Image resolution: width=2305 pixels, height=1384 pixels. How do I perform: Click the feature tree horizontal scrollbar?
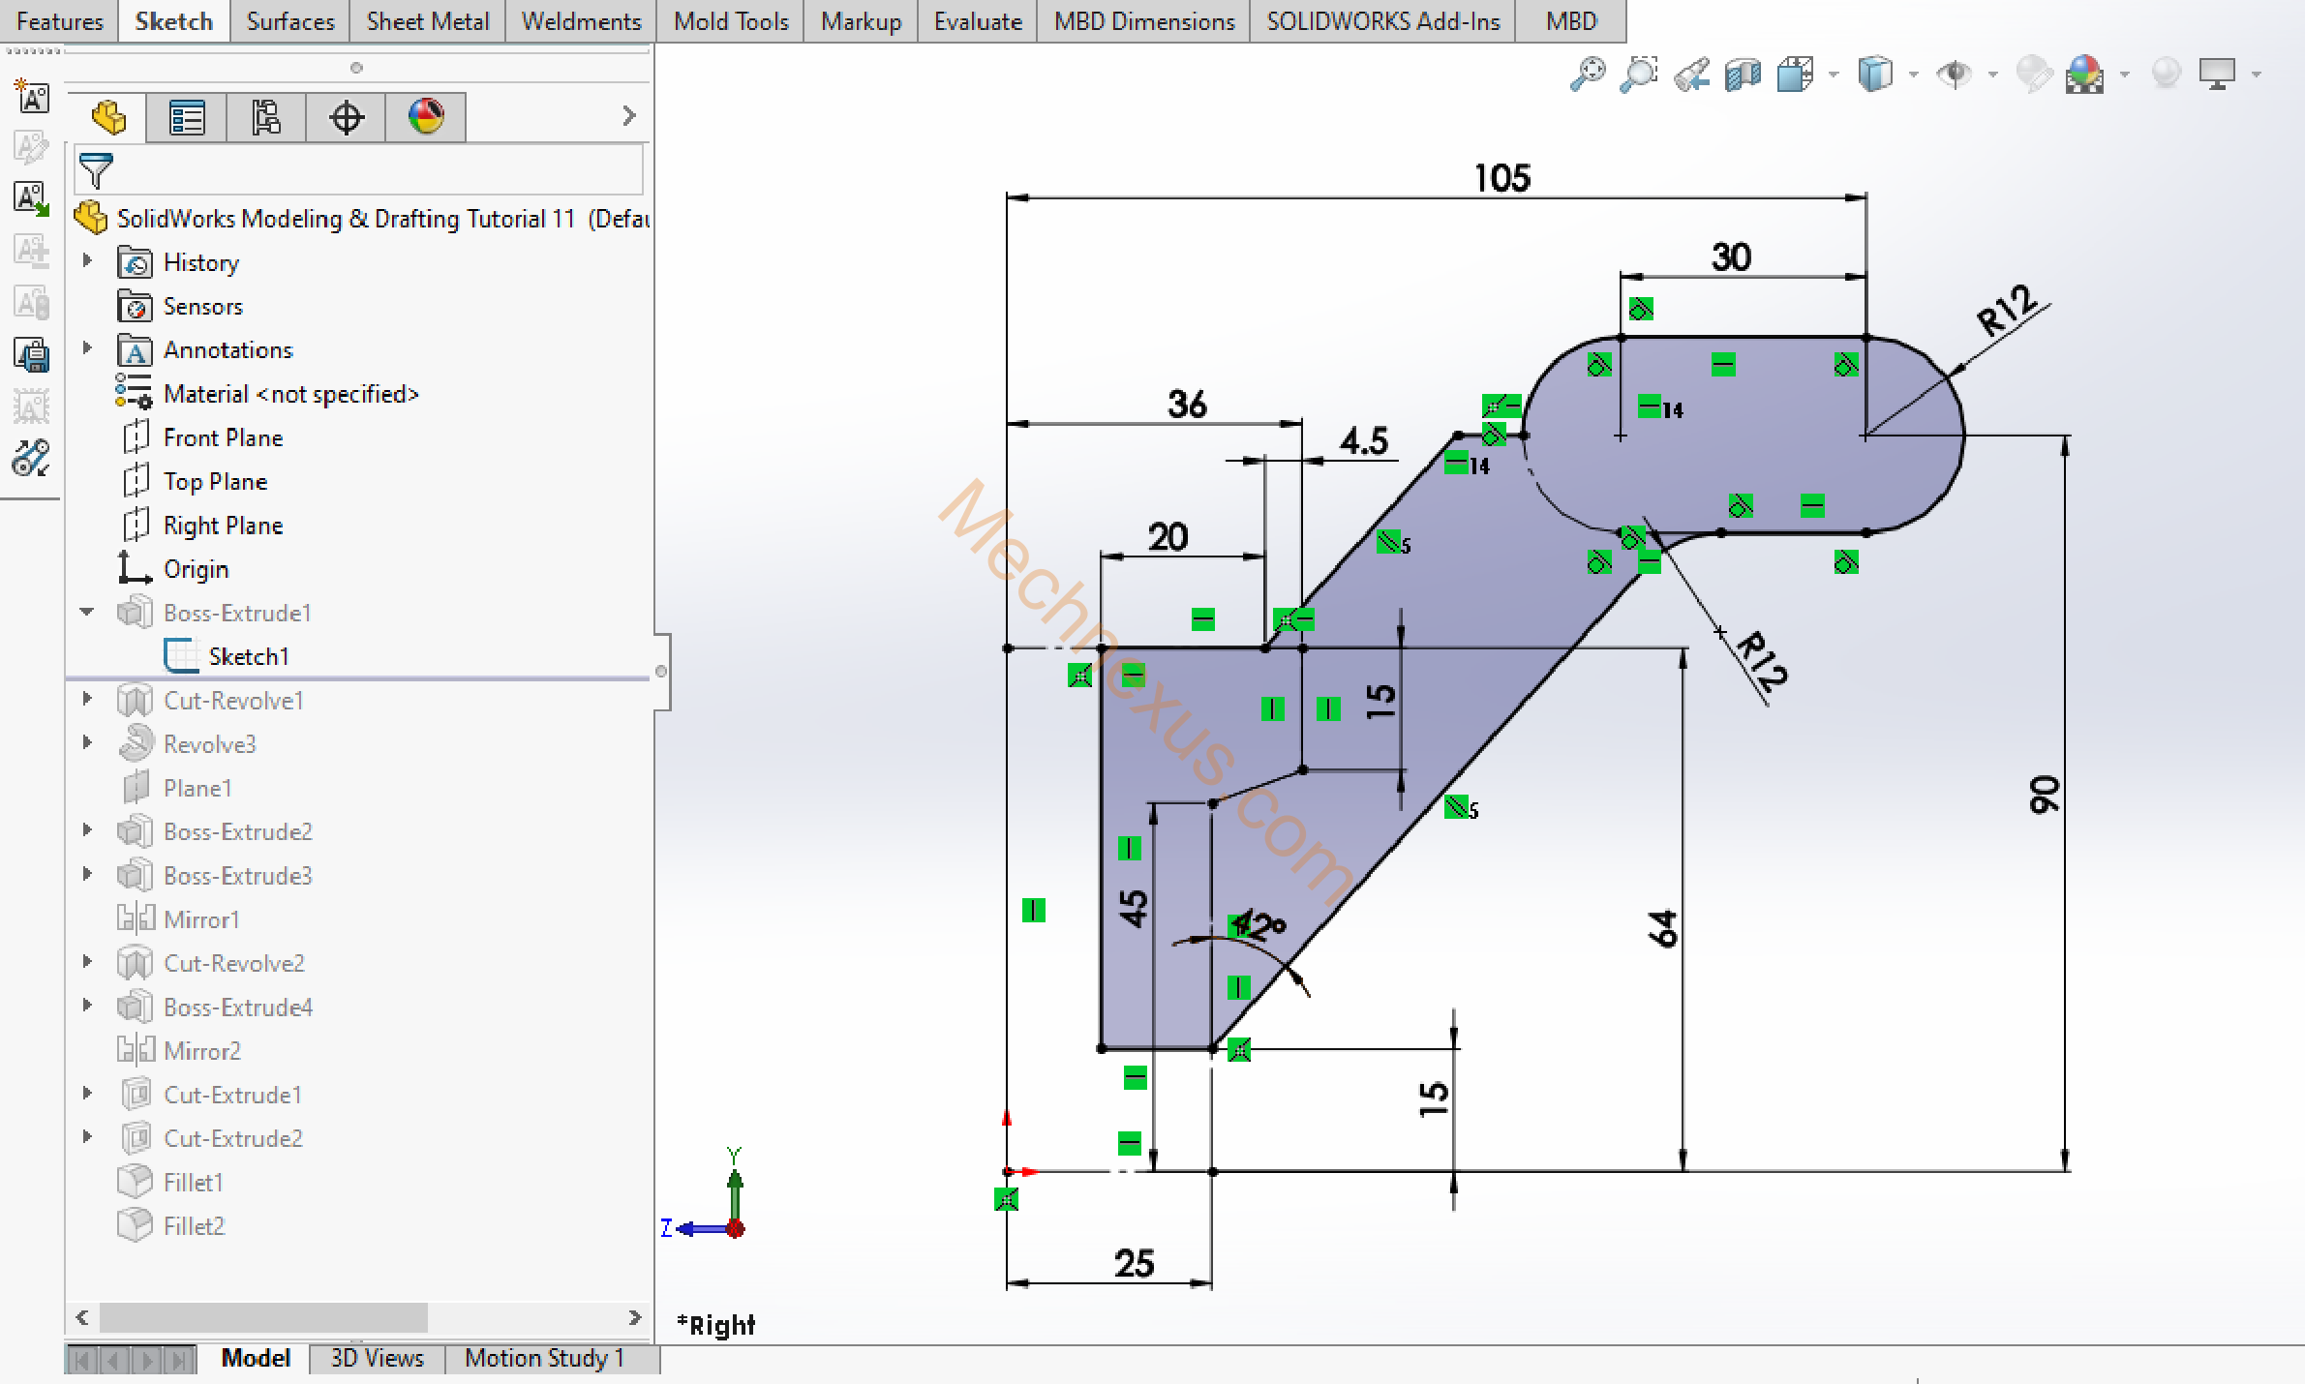pos(263,1316)
